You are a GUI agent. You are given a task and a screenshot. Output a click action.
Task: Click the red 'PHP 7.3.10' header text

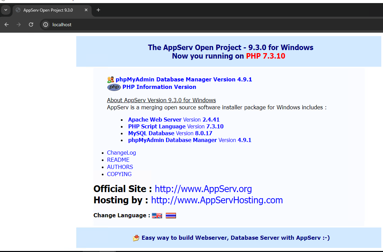pyautogui.click(x=266, y=56)
